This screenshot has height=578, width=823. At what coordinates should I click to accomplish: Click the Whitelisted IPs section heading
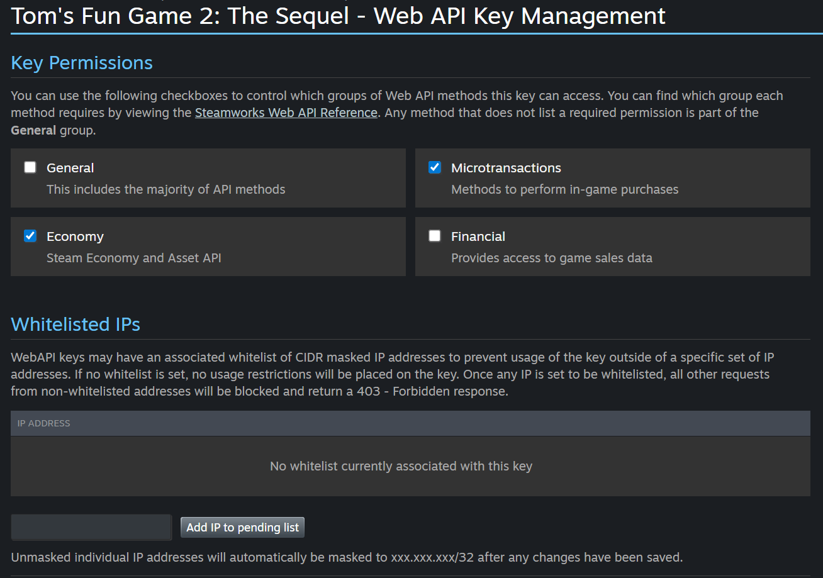point(76,325)
